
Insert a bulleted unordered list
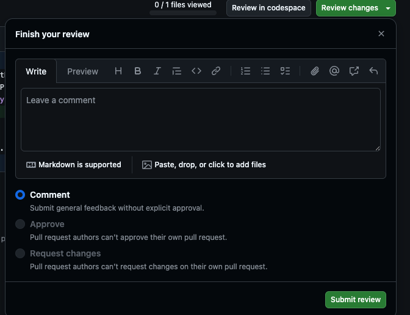coord(265,71)
